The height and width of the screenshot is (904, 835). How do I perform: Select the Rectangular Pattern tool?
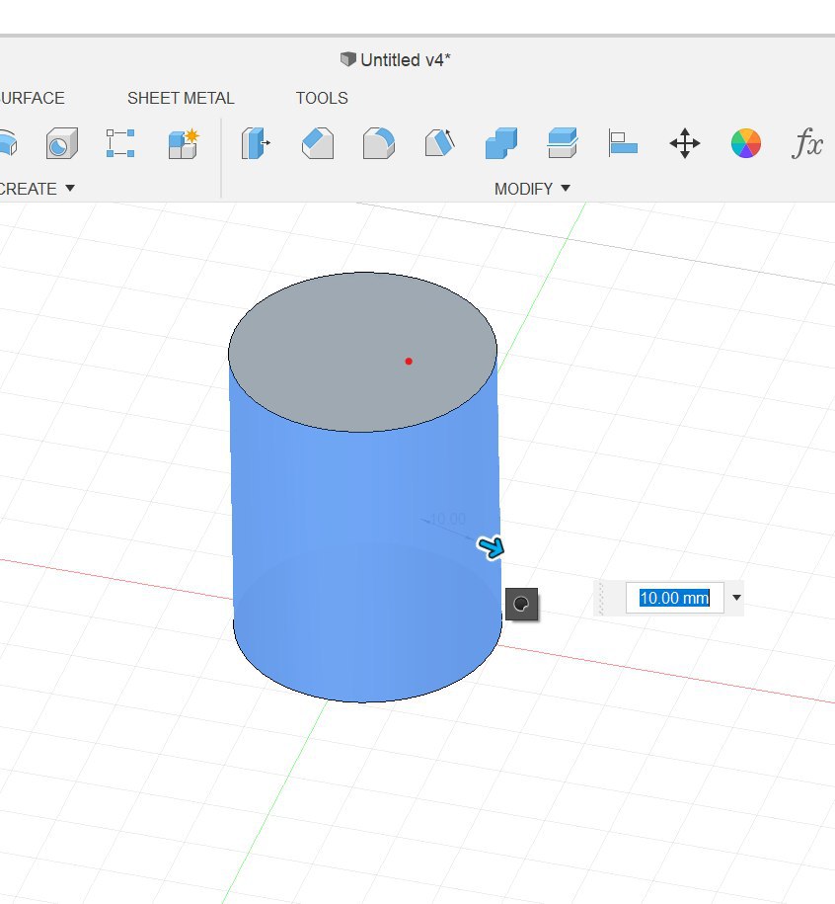coord(120,143)
